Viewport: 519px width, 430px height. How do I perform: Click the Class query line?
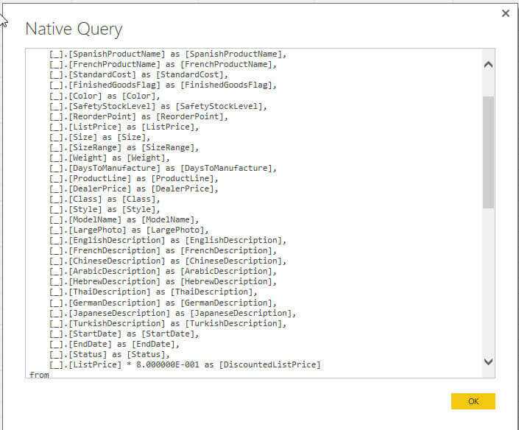tap(105, 199)
